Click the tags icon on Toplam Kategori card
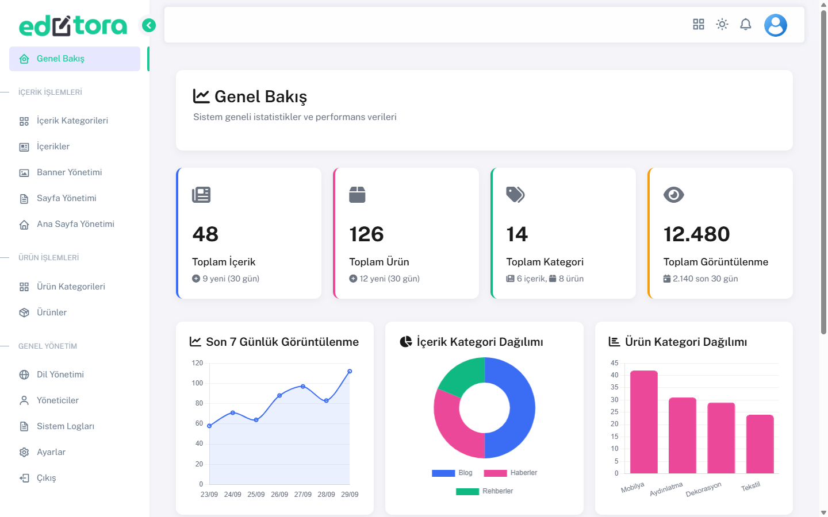Screen dimensions: 828x517 [516, 195]
